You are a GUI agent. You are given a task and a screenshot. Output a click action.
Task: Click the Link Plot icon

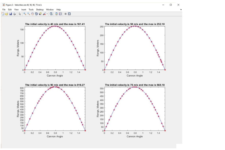[51, 14]
